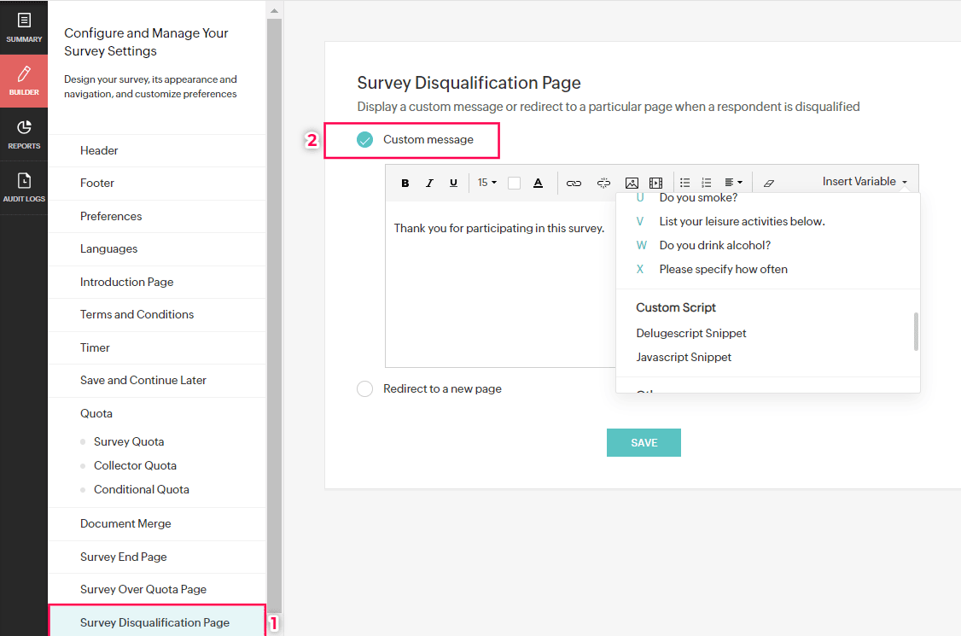Screen dimensions: 961x636
Task: Open Survey End Page settings
Action: coord(157,557)
